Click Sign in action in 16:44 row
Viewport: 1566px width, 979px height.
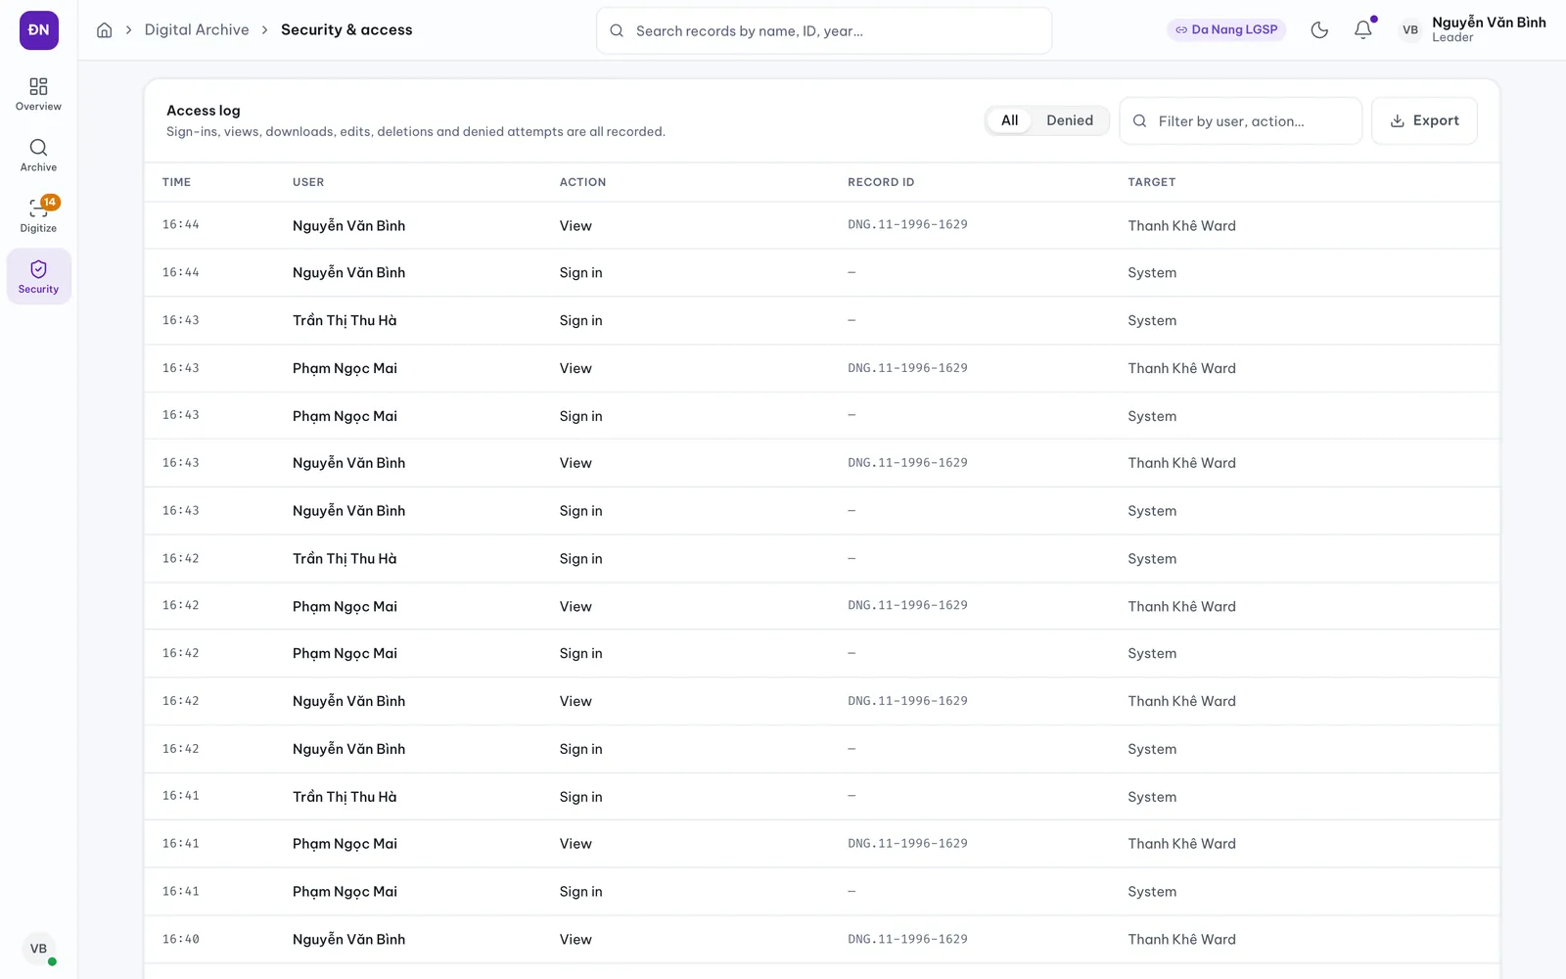580,273
